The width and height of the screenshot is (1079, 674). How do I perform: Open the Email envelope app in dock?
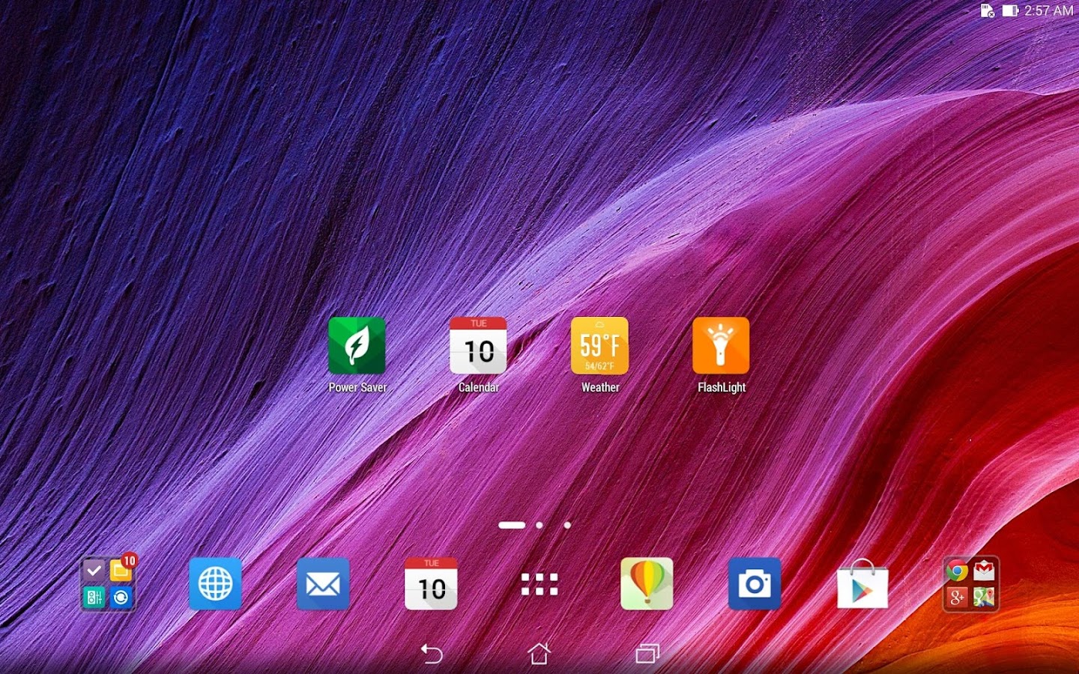[323, 584]
